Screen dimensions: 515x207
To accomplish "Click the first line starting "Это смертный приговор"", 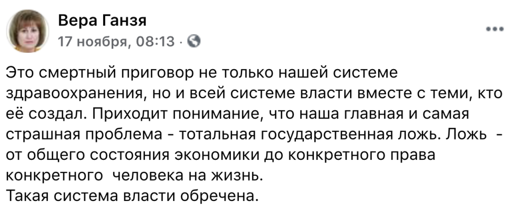I will click(x=201, y=72).
